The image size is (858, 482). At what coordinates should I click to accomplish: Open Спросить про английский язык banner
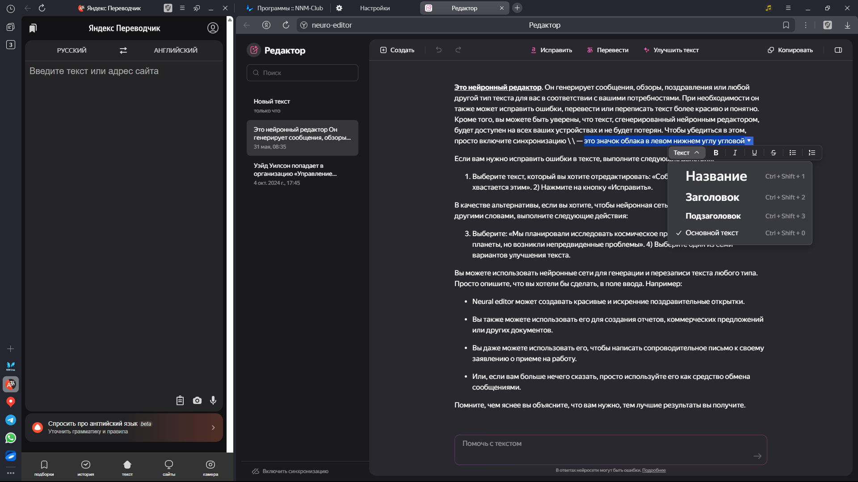[124, 428]
